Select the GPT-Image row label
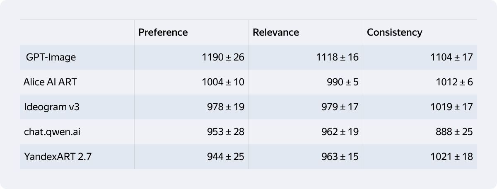This screenshot has height=189, width=497. 51,57
